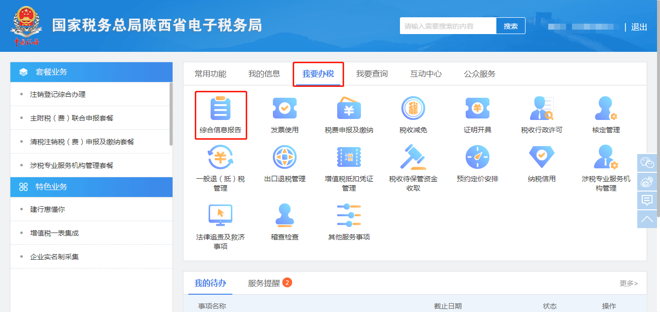The width and height of the screenshot is (660, 312).
Task: Open the 出口退税管理 globe icon
Action: [285, 158]
